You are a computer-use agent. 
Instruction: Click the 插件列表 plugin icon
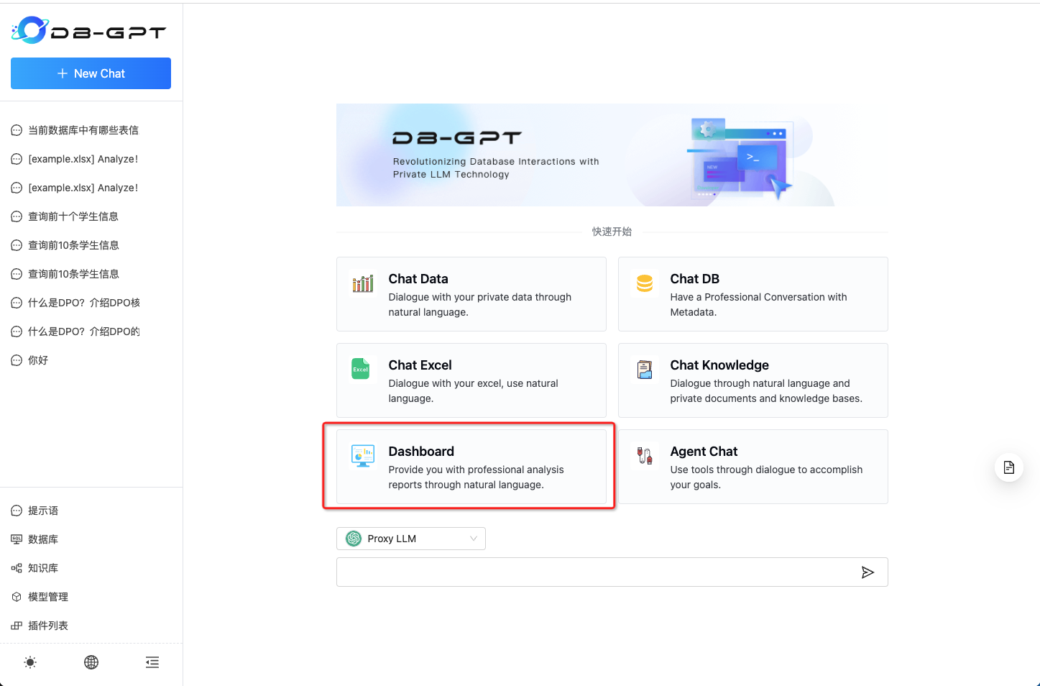[x=17, y=626]
